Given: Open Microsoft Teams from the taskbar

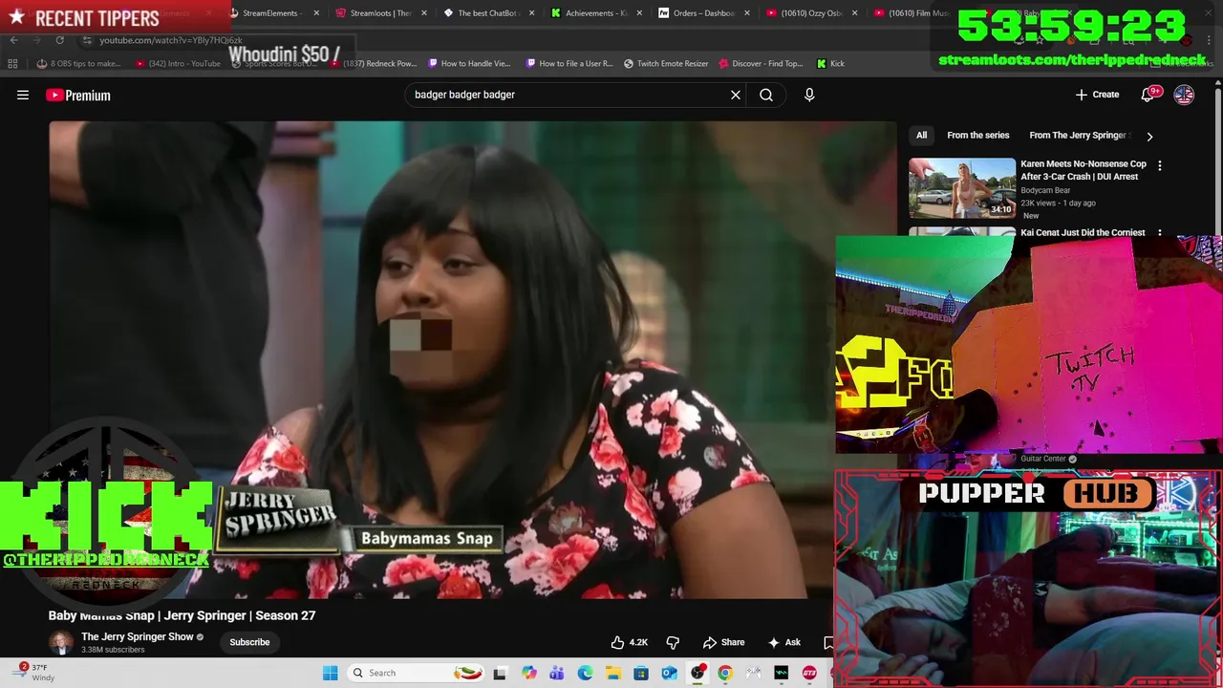Looking at the screenshot, I should pyautogui.click(x=557, y=673).
